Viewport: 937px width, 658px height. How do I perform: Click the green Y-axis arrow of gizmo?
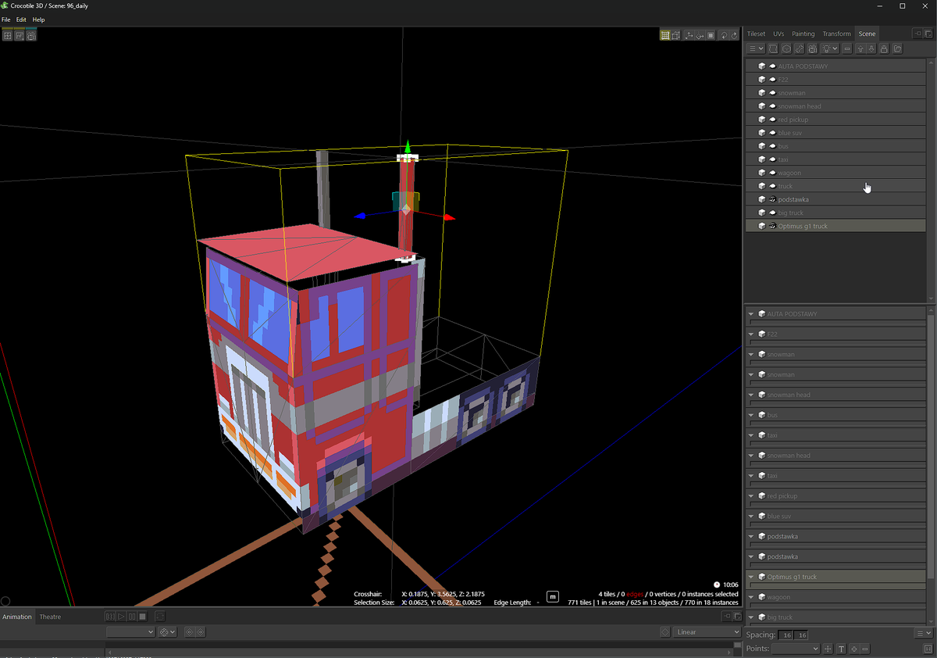click(406, 147)
